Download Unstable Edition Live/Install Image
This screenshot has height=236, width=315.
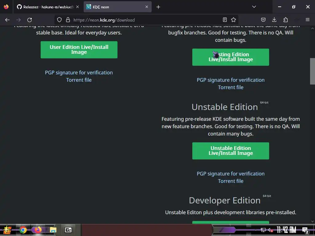click(x=231, y=151)
